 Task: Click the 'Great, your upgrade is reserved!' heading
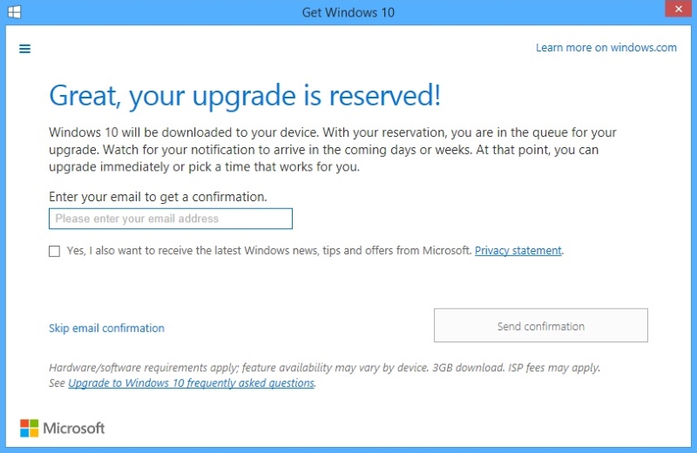(244, 95)
